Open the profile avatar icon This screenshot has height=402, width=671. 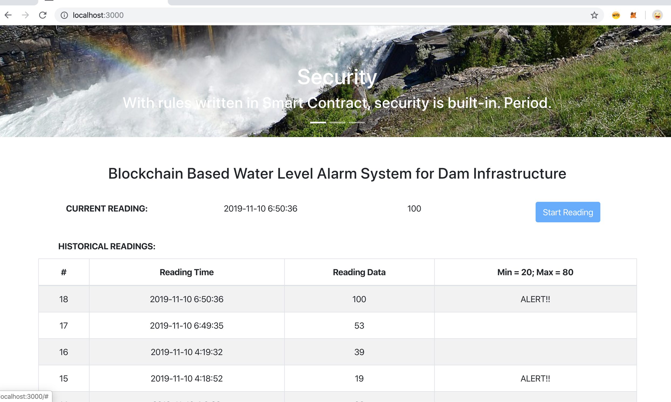click(657, 15)
